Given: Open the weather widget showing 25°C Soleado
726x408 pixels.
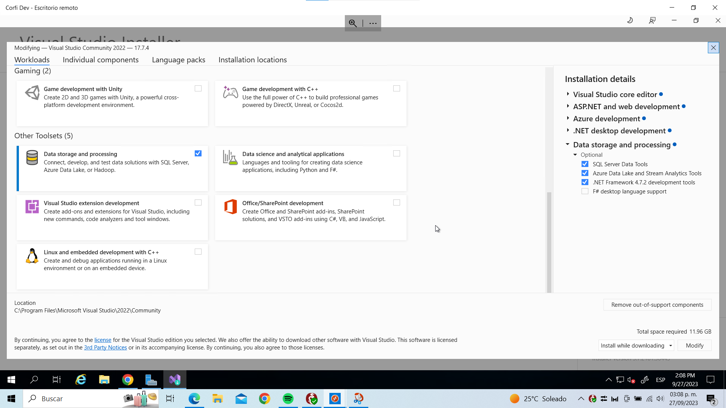Looking at the screenshot, I should [538, 399].
